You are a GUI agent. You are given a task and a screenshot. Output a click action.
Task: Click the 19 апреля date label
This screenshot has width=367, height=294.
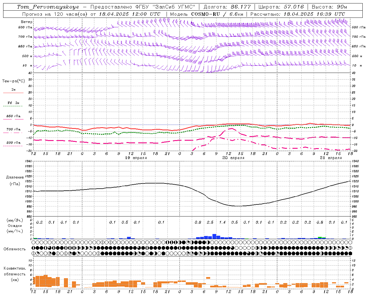click(136, 158)
